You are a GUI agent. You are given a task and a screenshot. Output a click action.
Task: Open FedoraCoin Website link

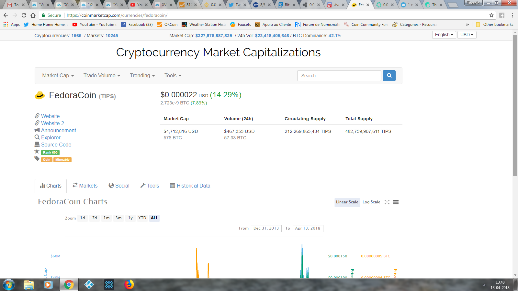(50, 116)
